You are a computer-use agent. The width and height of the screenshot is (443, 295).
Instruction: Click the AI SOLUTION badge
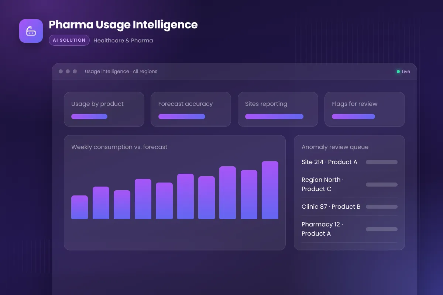pos(69,40)
